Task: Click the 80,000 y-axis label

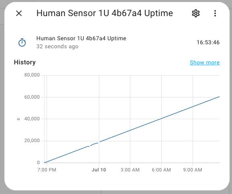Action: pyautogui.click(x=32, y=75)
